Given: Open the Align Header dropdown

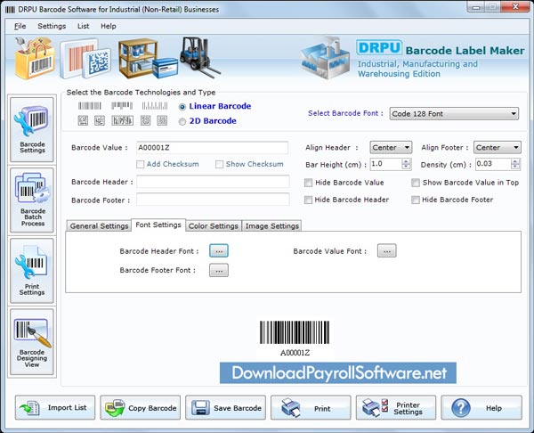Looking at the screenshot, I should click(391, 148).
